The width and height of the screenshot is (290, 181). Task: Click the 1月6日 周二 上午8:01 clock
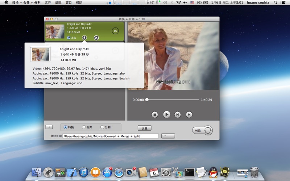[x=227, y=3]
